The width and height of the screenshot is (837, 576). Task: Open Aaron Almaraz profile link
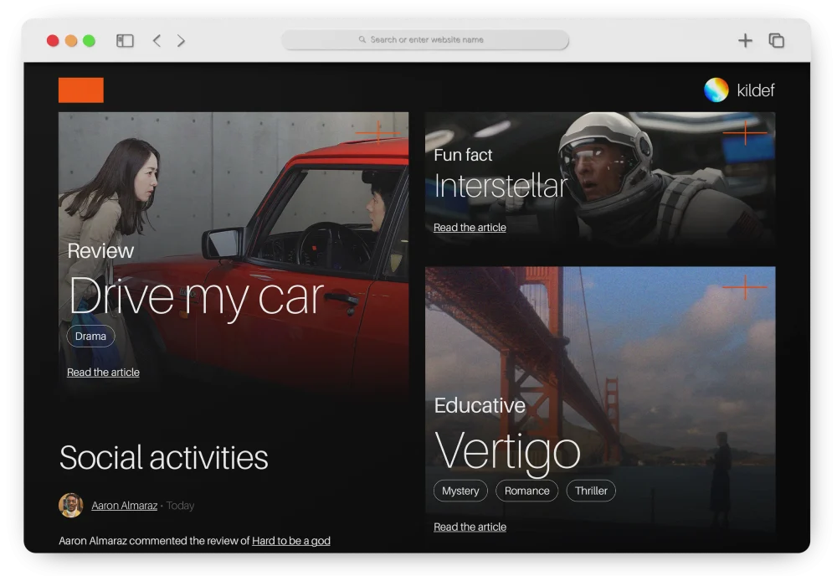[x=125, y=506]
